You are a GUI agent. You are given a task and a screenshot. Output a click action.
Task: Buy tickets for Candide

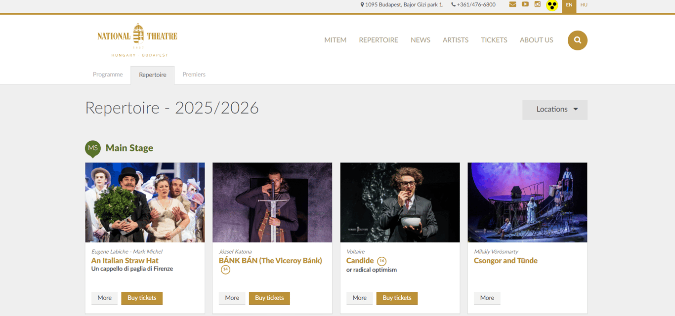[397, 298]
